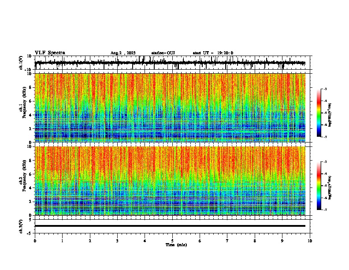Select the "Time (min)" axis label

click(x=176, y=245)
